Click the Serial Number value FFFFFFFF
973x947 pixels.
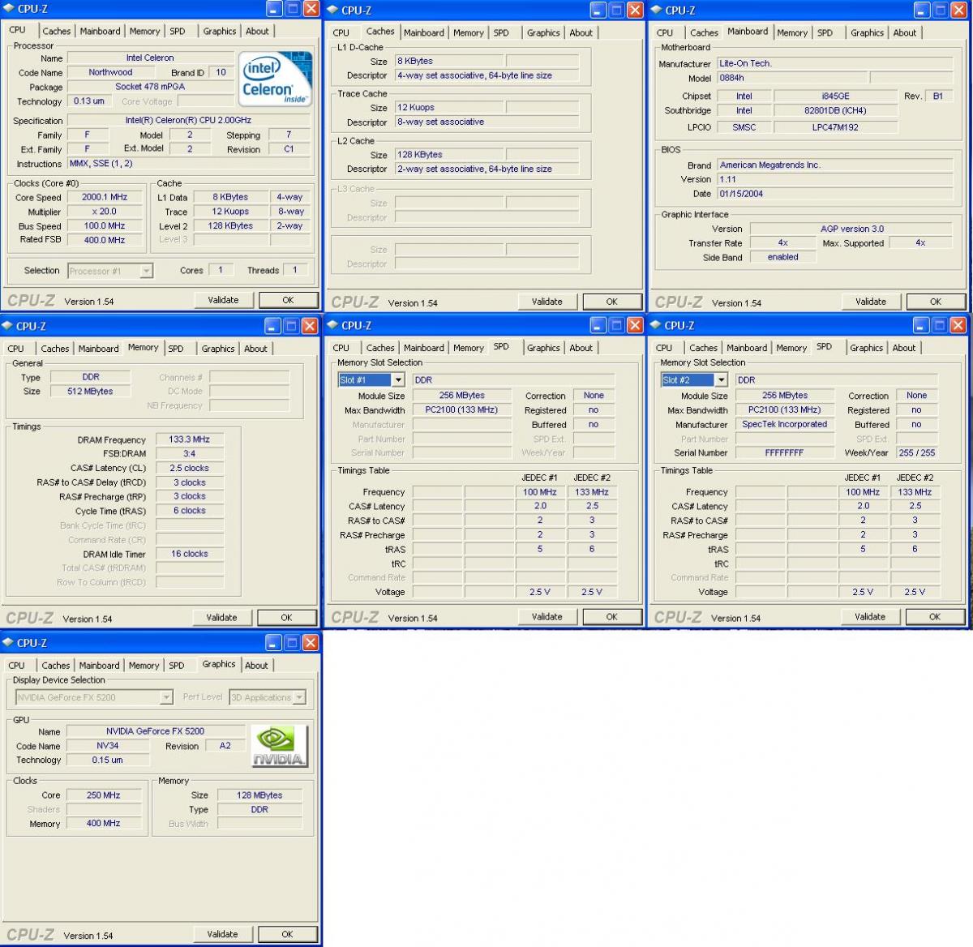pos(784,453)
